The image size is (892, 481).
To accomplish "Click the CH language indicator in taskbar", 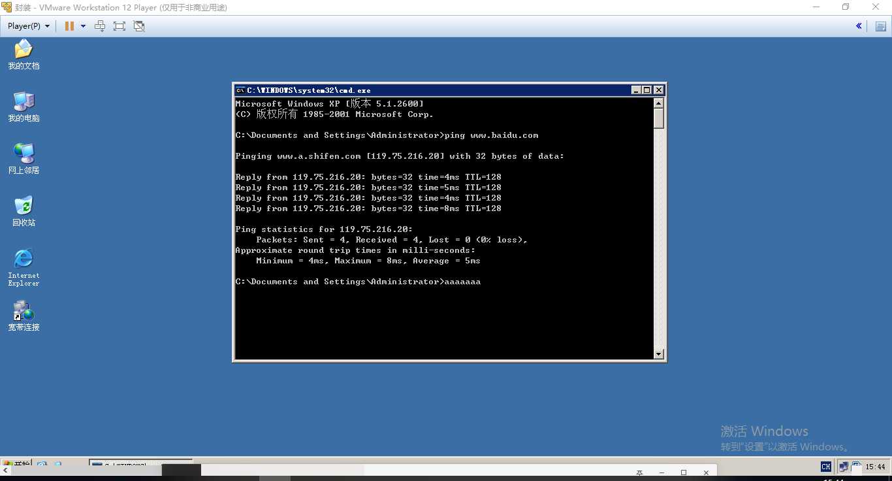I will (x=826, y=467).
